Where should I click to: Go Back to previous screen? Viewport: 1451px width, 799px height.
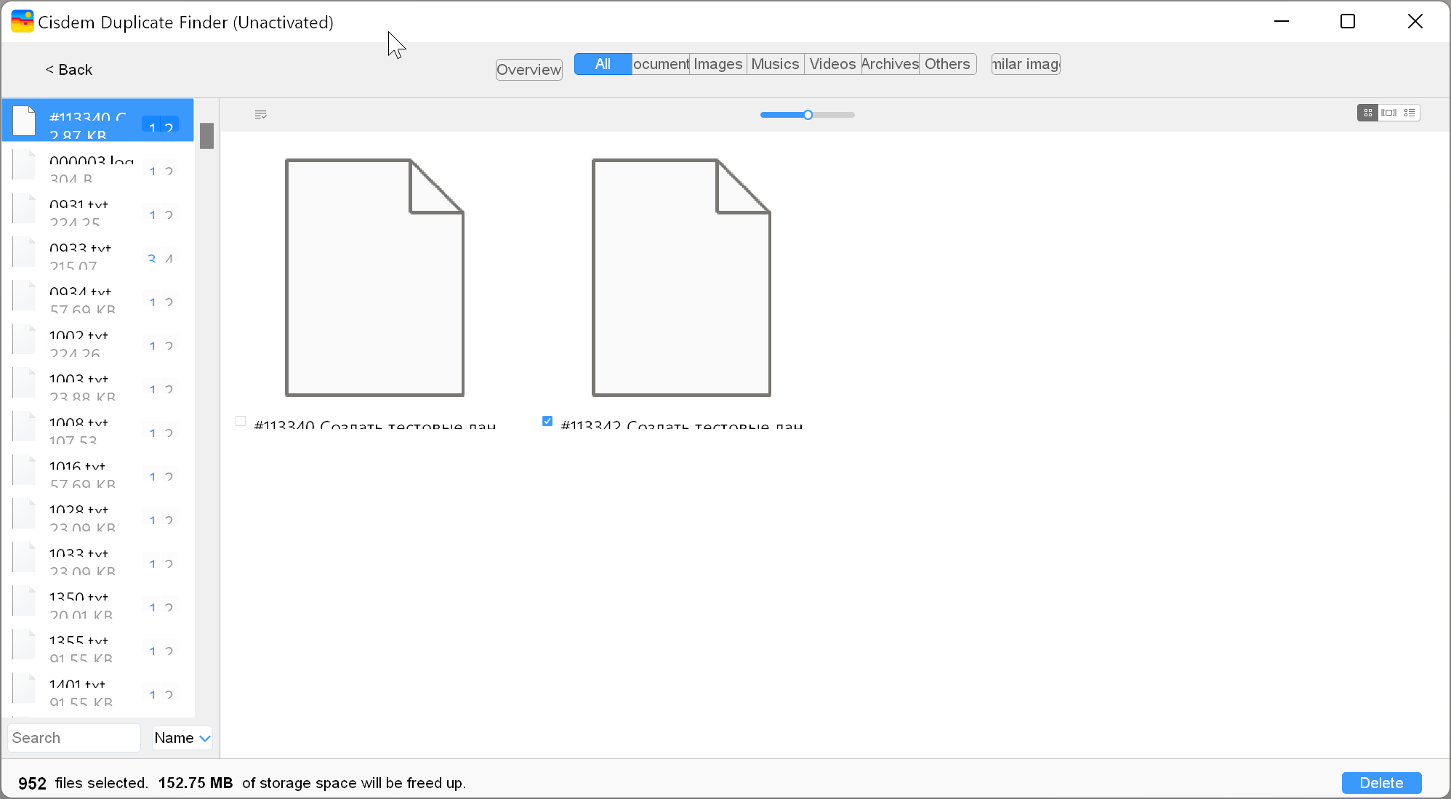point(69,70)
